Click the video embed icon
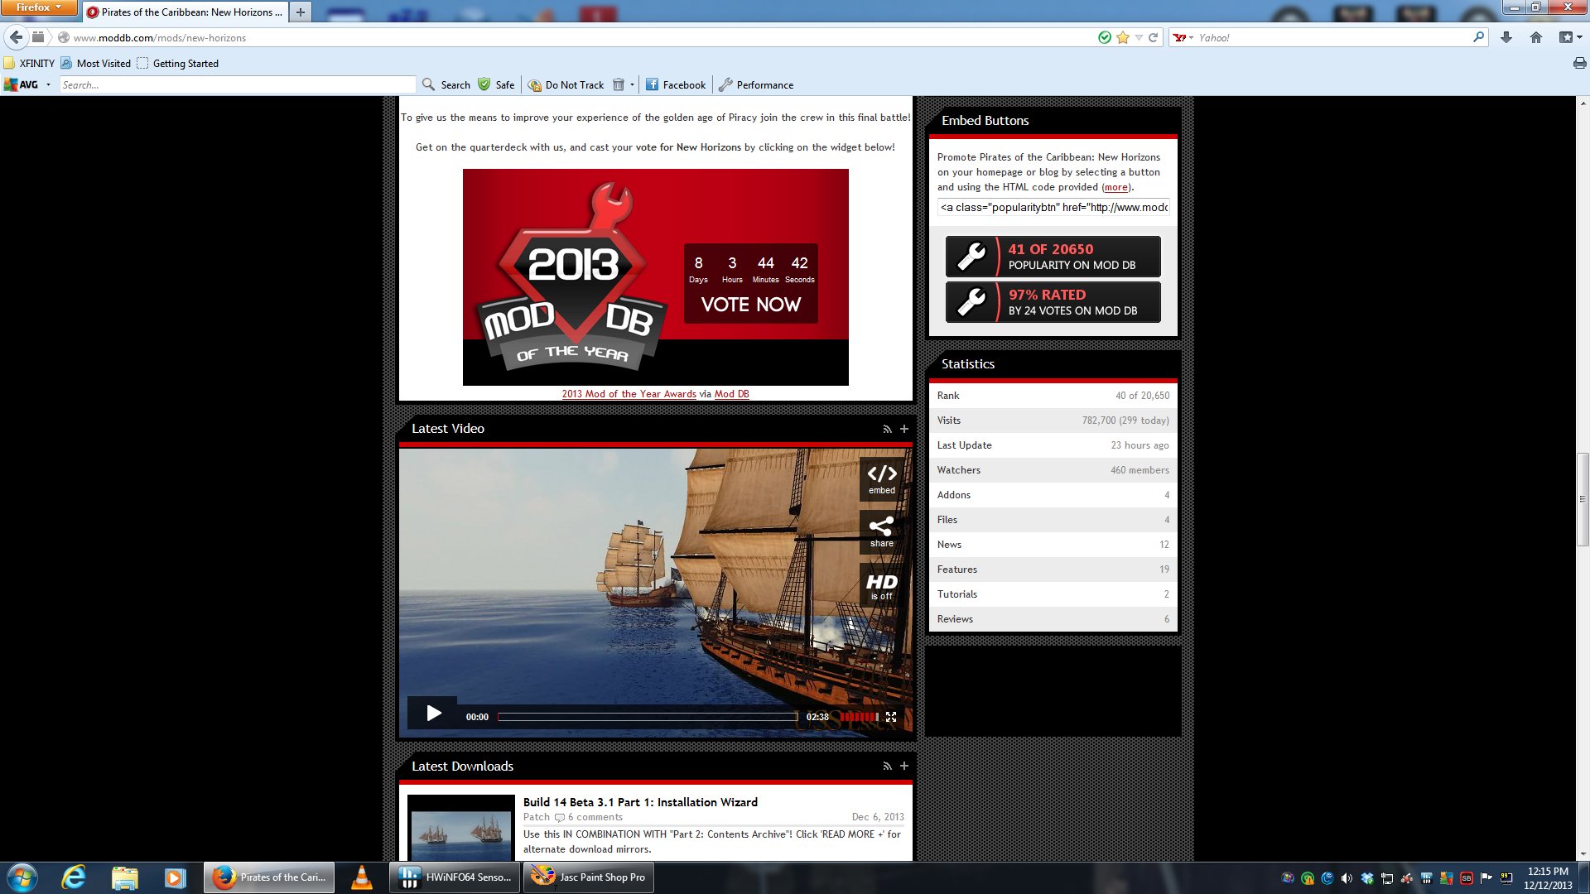Viewport: 1590px width, 894px height. click(882, 478)
